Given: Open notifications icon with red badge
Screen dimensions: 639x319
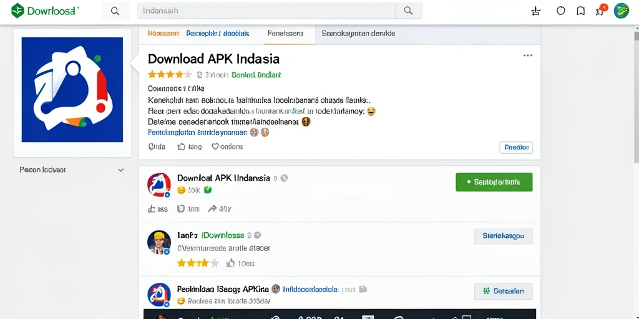Looking at the screenshot, I should click(x=601, y=10).
